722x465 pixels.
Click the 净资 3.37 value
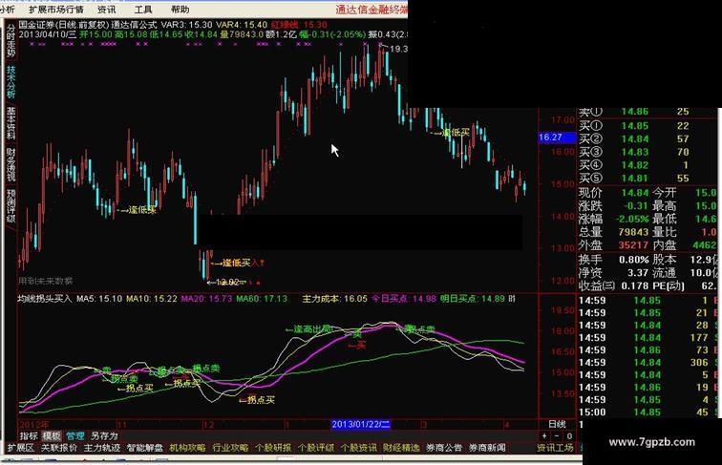(x=638, y=273)
